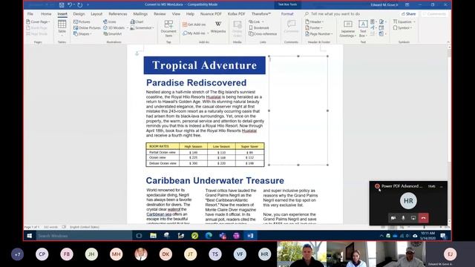Insert a Bookmark

click(259, 28)
